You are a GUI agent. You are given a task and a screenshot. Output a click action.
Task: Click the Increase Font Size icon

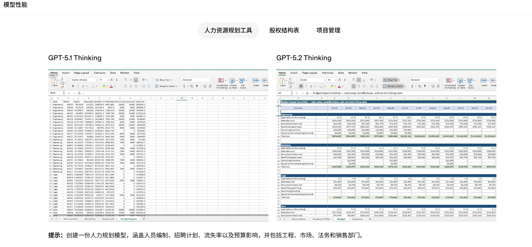[x=340, y=80]
